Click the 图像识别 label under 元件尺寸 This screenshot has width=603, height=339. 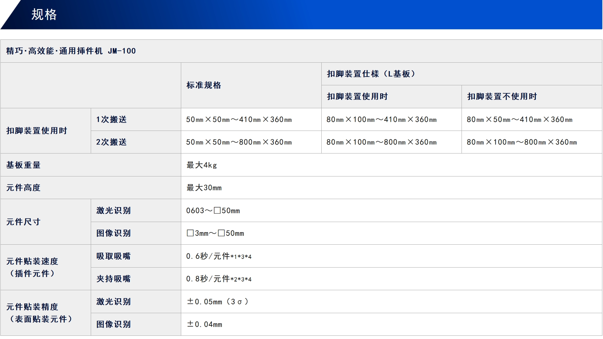coord(112,233)
